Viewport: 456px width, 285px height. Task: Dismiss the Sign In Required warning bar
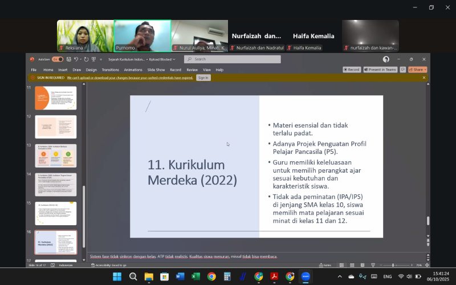424,78
